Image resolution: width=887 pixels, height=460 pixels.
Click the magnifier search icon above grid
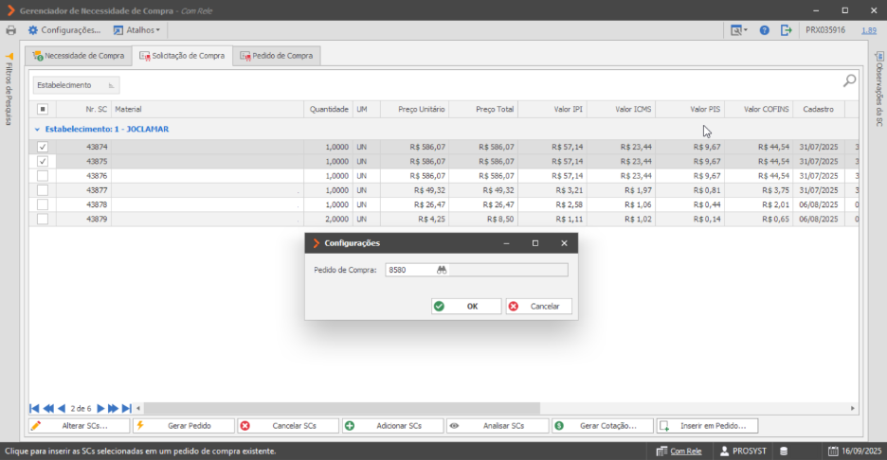pyautogui.click(x=849, y=80)
